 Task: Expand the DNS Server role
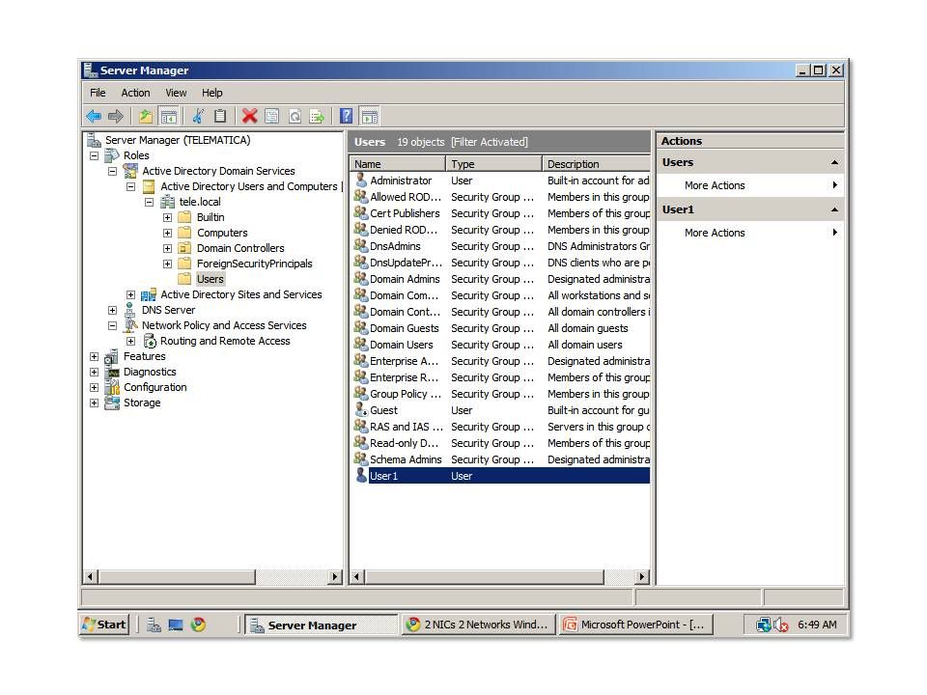click(112, 310)
